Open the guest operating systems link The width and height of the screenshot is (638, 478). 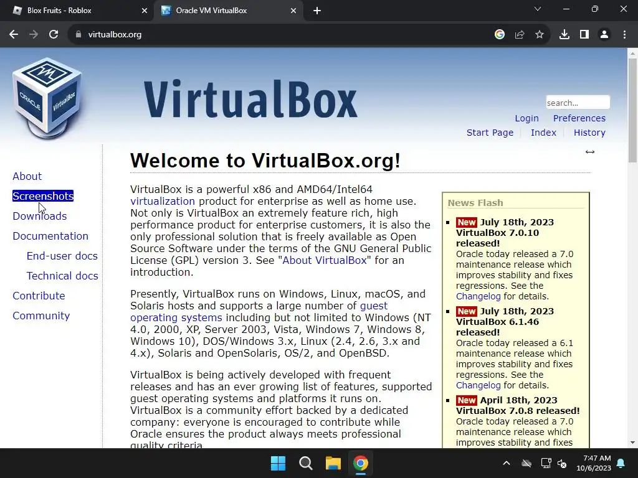point(259,311)
